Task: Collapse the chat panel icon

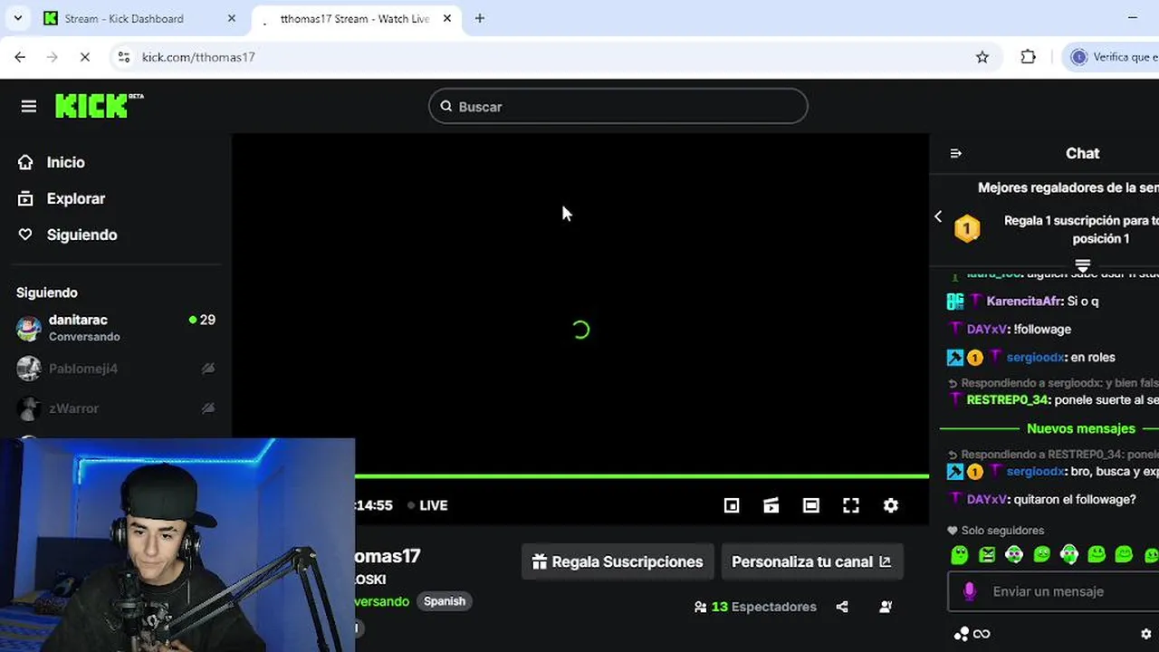Action: [x=955, y=154]
